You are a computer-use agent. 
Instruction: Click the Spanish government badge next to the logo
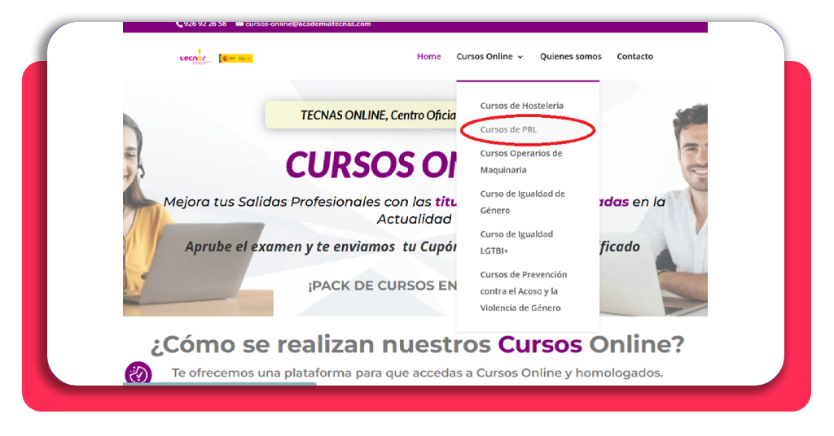pyautogui.click(x=236, y=59)
